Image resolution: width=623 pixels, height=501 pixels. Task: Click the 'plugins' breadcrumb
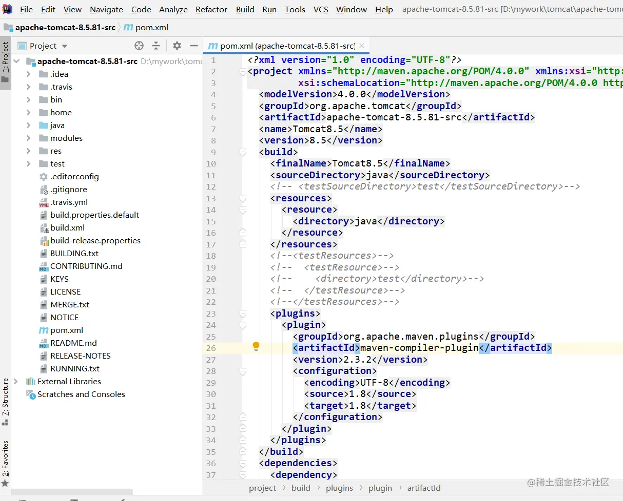[x=339, y=488]
